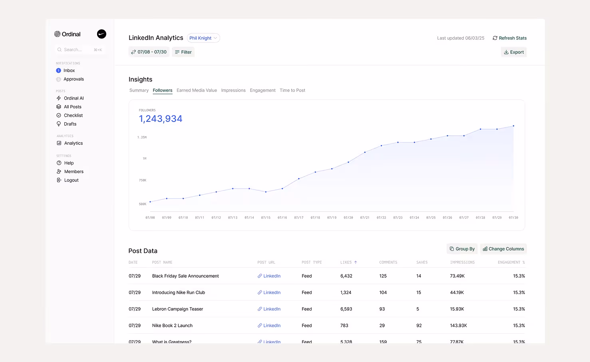The image size is (590, 362).
Task: Sort table by the Engagement % column header
Action: 511,263
